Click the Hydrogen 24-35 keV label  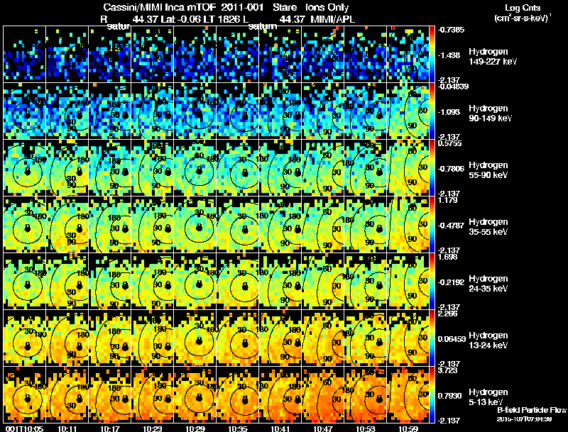click(x=488, y=284)
